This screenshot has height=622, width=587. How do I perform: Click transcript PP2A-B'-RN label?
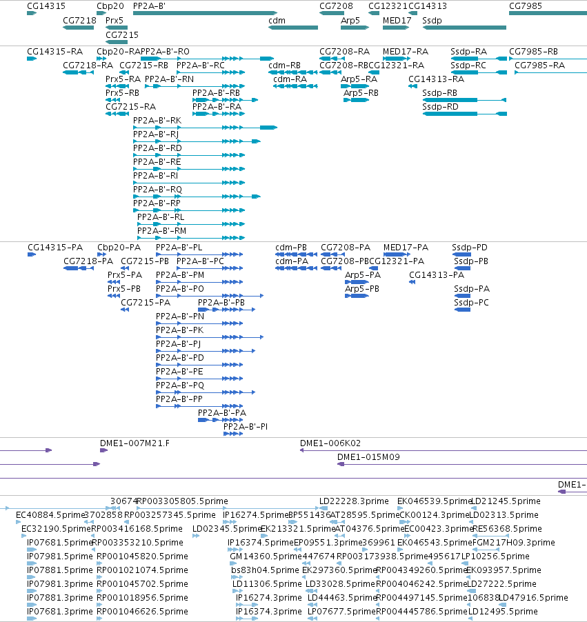tap(170, 79)
